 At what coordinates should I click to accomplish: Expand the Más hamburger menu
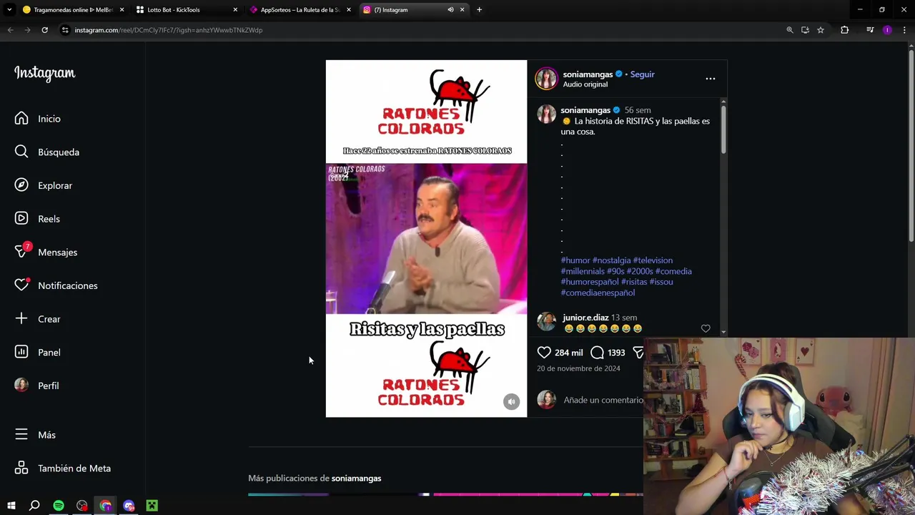[21, 434]
